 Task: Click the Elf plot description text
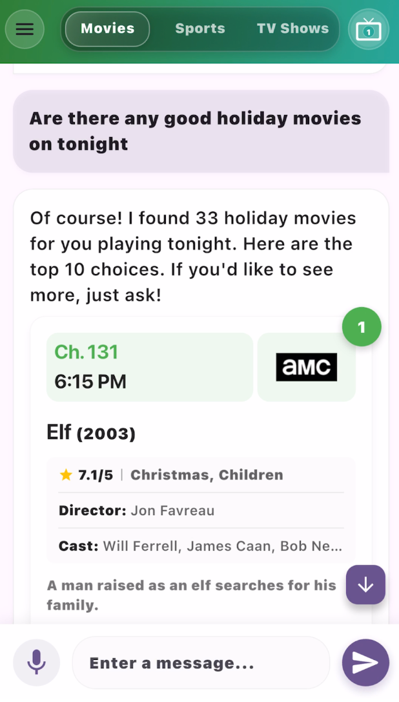click(192, 595)
